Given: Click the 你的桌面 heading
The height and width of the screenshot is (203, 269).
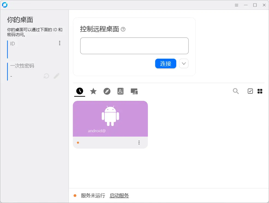Looking at the screenshot, I should point(20,20).
